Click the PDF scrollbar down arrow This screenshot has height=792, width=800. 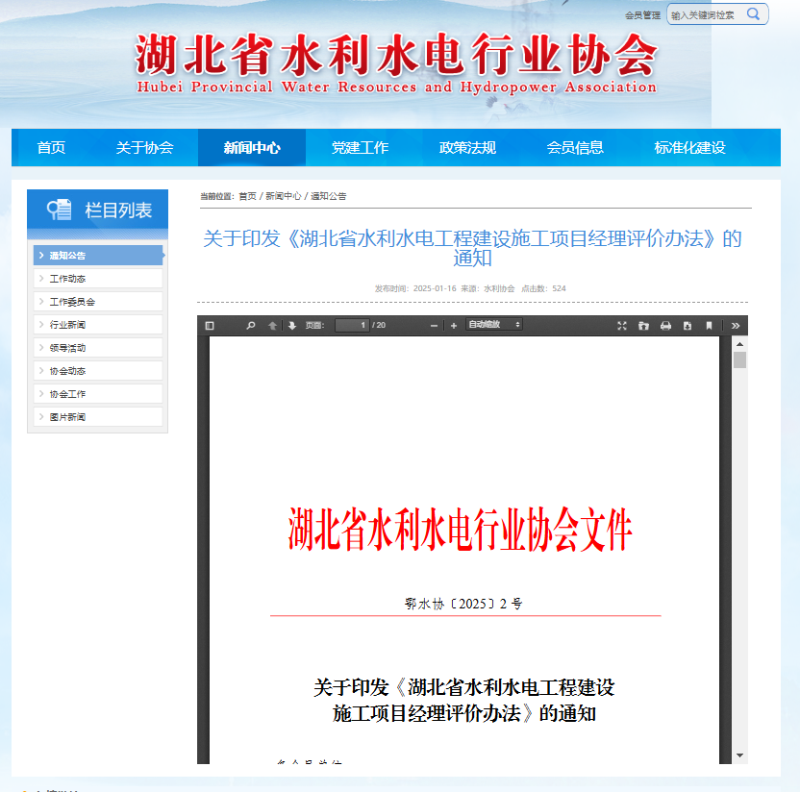click(738, 755)
